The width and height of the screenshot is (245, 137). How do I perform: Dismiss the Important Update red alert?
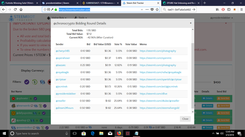pos(226,23)
